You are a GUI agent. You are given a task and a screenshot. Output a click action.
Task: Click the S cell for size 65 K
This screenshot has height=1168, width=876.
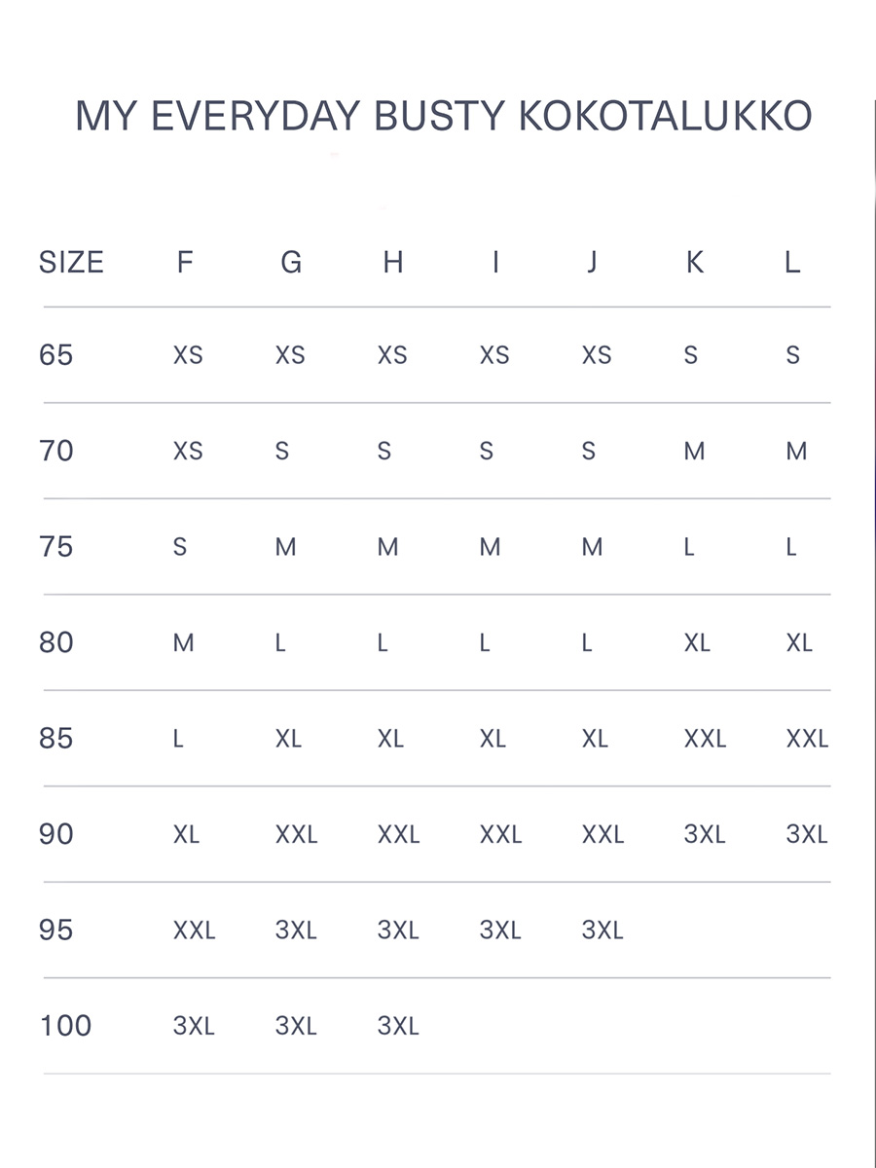coord(691,355)
